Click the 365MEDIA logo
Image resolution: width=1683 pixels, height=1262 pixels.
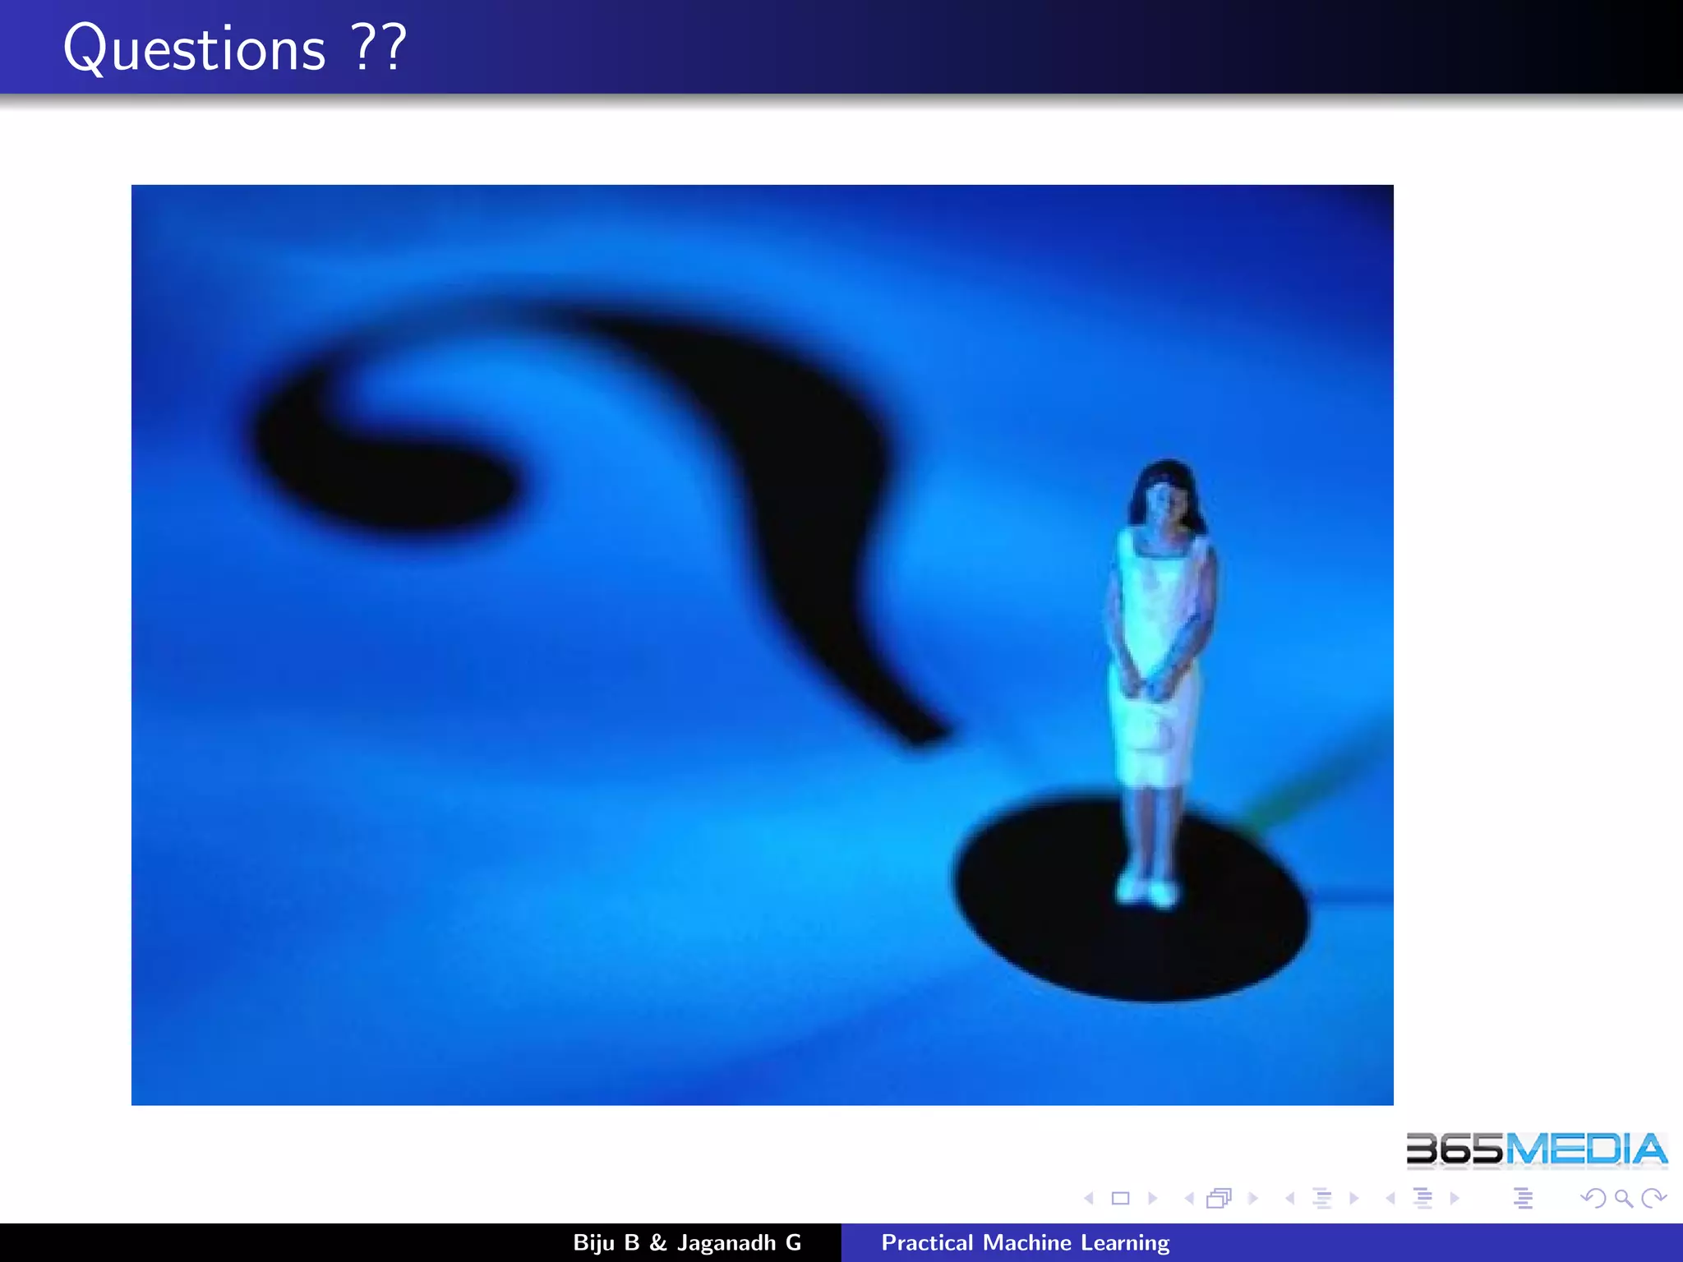pyautogui.click(x=1536, y=1149)
